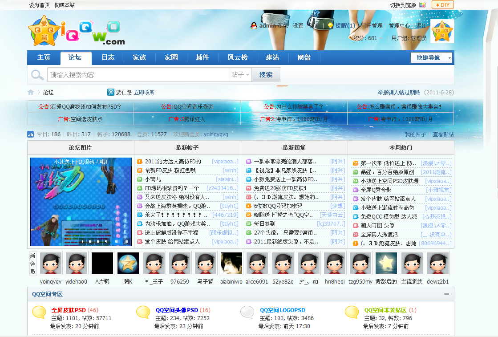The width and height of the screenshot is (498, 337).
Task: Click the QQ空间头像PSD forum bubble icon
Action: (143, 312)
